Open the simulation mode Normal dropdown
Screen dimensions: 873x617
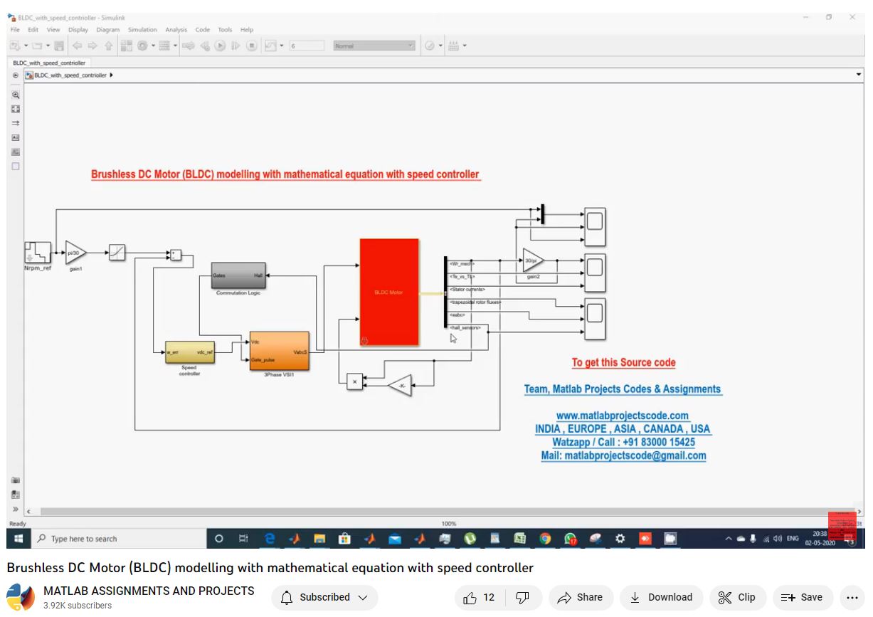point(374,46)
